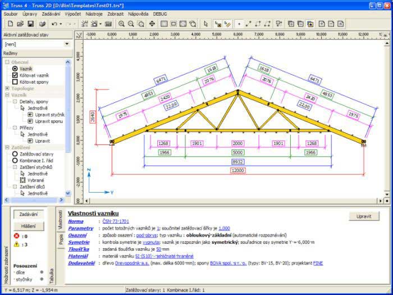
Task: Collapse the Zatížení tree section
Action: (7, 147)
